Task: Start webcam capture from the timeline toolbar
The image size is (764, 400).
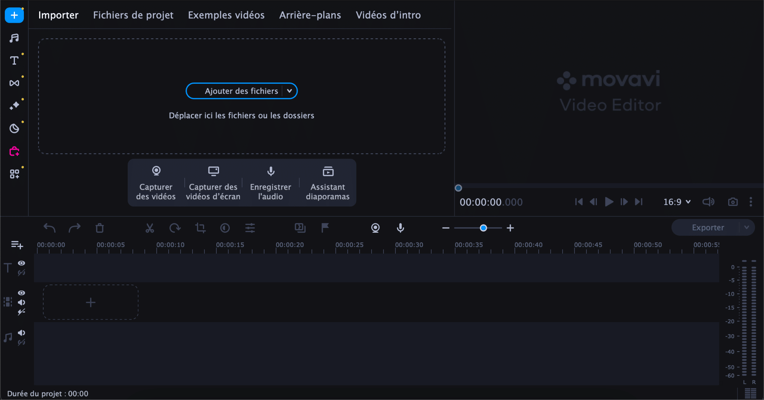Action: tap(375, 228)
